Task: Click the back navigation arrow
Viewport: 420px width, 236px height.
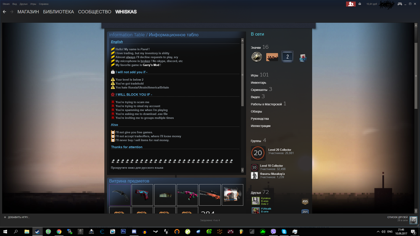Action: tap(5, 12)
